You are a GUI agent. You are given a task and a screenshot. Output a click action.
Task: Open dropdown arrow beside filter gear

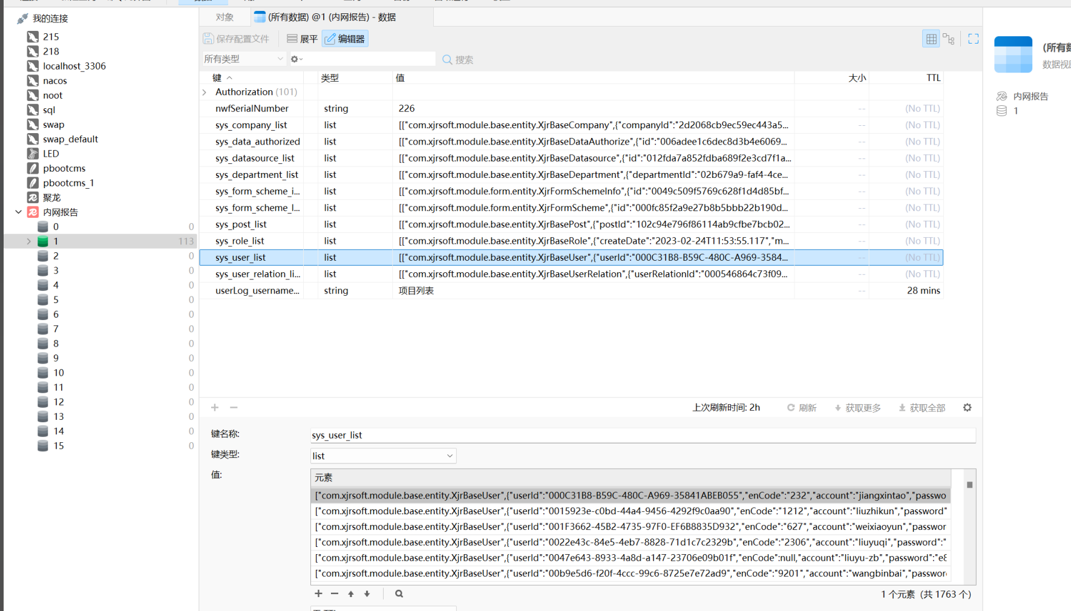tap(301, 59)
